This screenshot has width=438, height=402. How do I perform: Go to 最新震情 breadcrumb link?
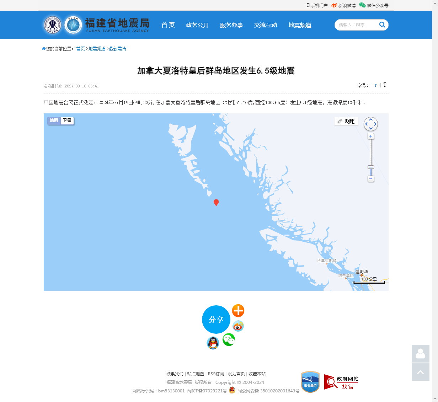117,49
